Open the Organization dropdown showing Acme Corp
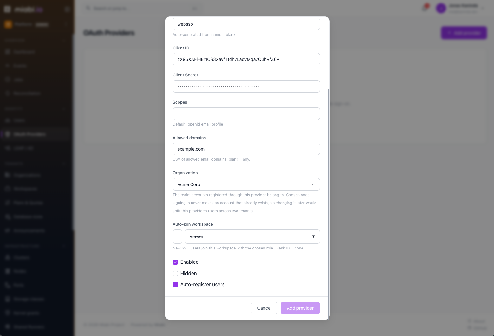The height and width of the screenshot is (336, 494). (246, 184)
